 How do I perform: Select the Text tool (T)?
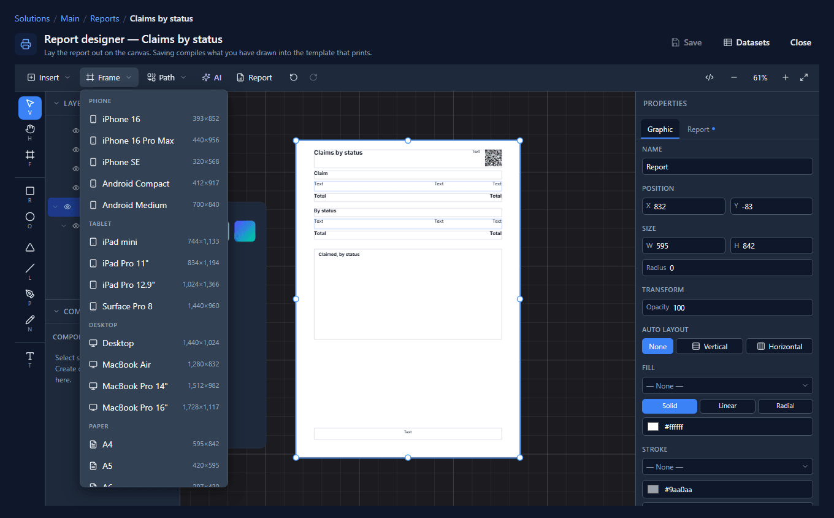29,360
